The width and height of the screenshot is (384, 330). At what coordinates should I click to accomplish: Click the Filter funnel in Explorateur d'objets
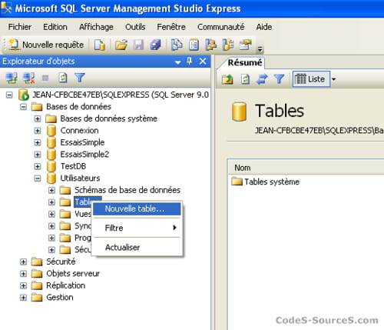[80, 78]
